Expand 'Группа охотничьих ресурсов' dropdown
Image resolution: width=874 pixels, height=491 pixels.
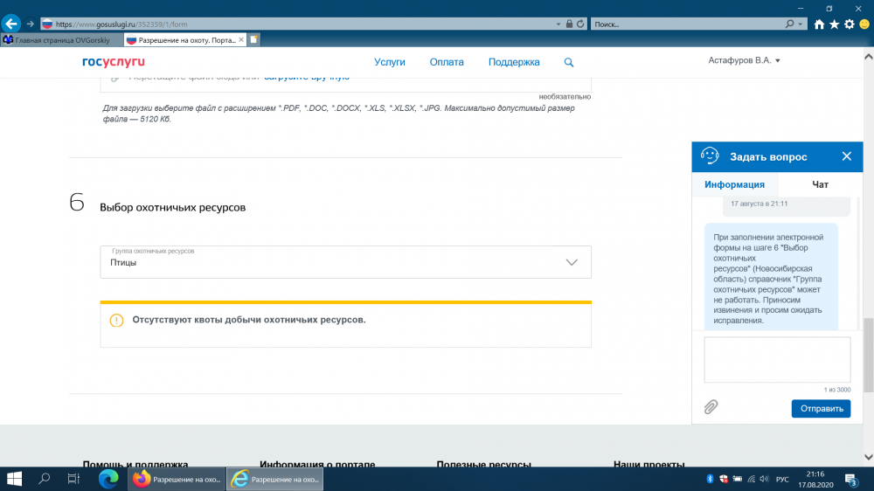[572, 262]
